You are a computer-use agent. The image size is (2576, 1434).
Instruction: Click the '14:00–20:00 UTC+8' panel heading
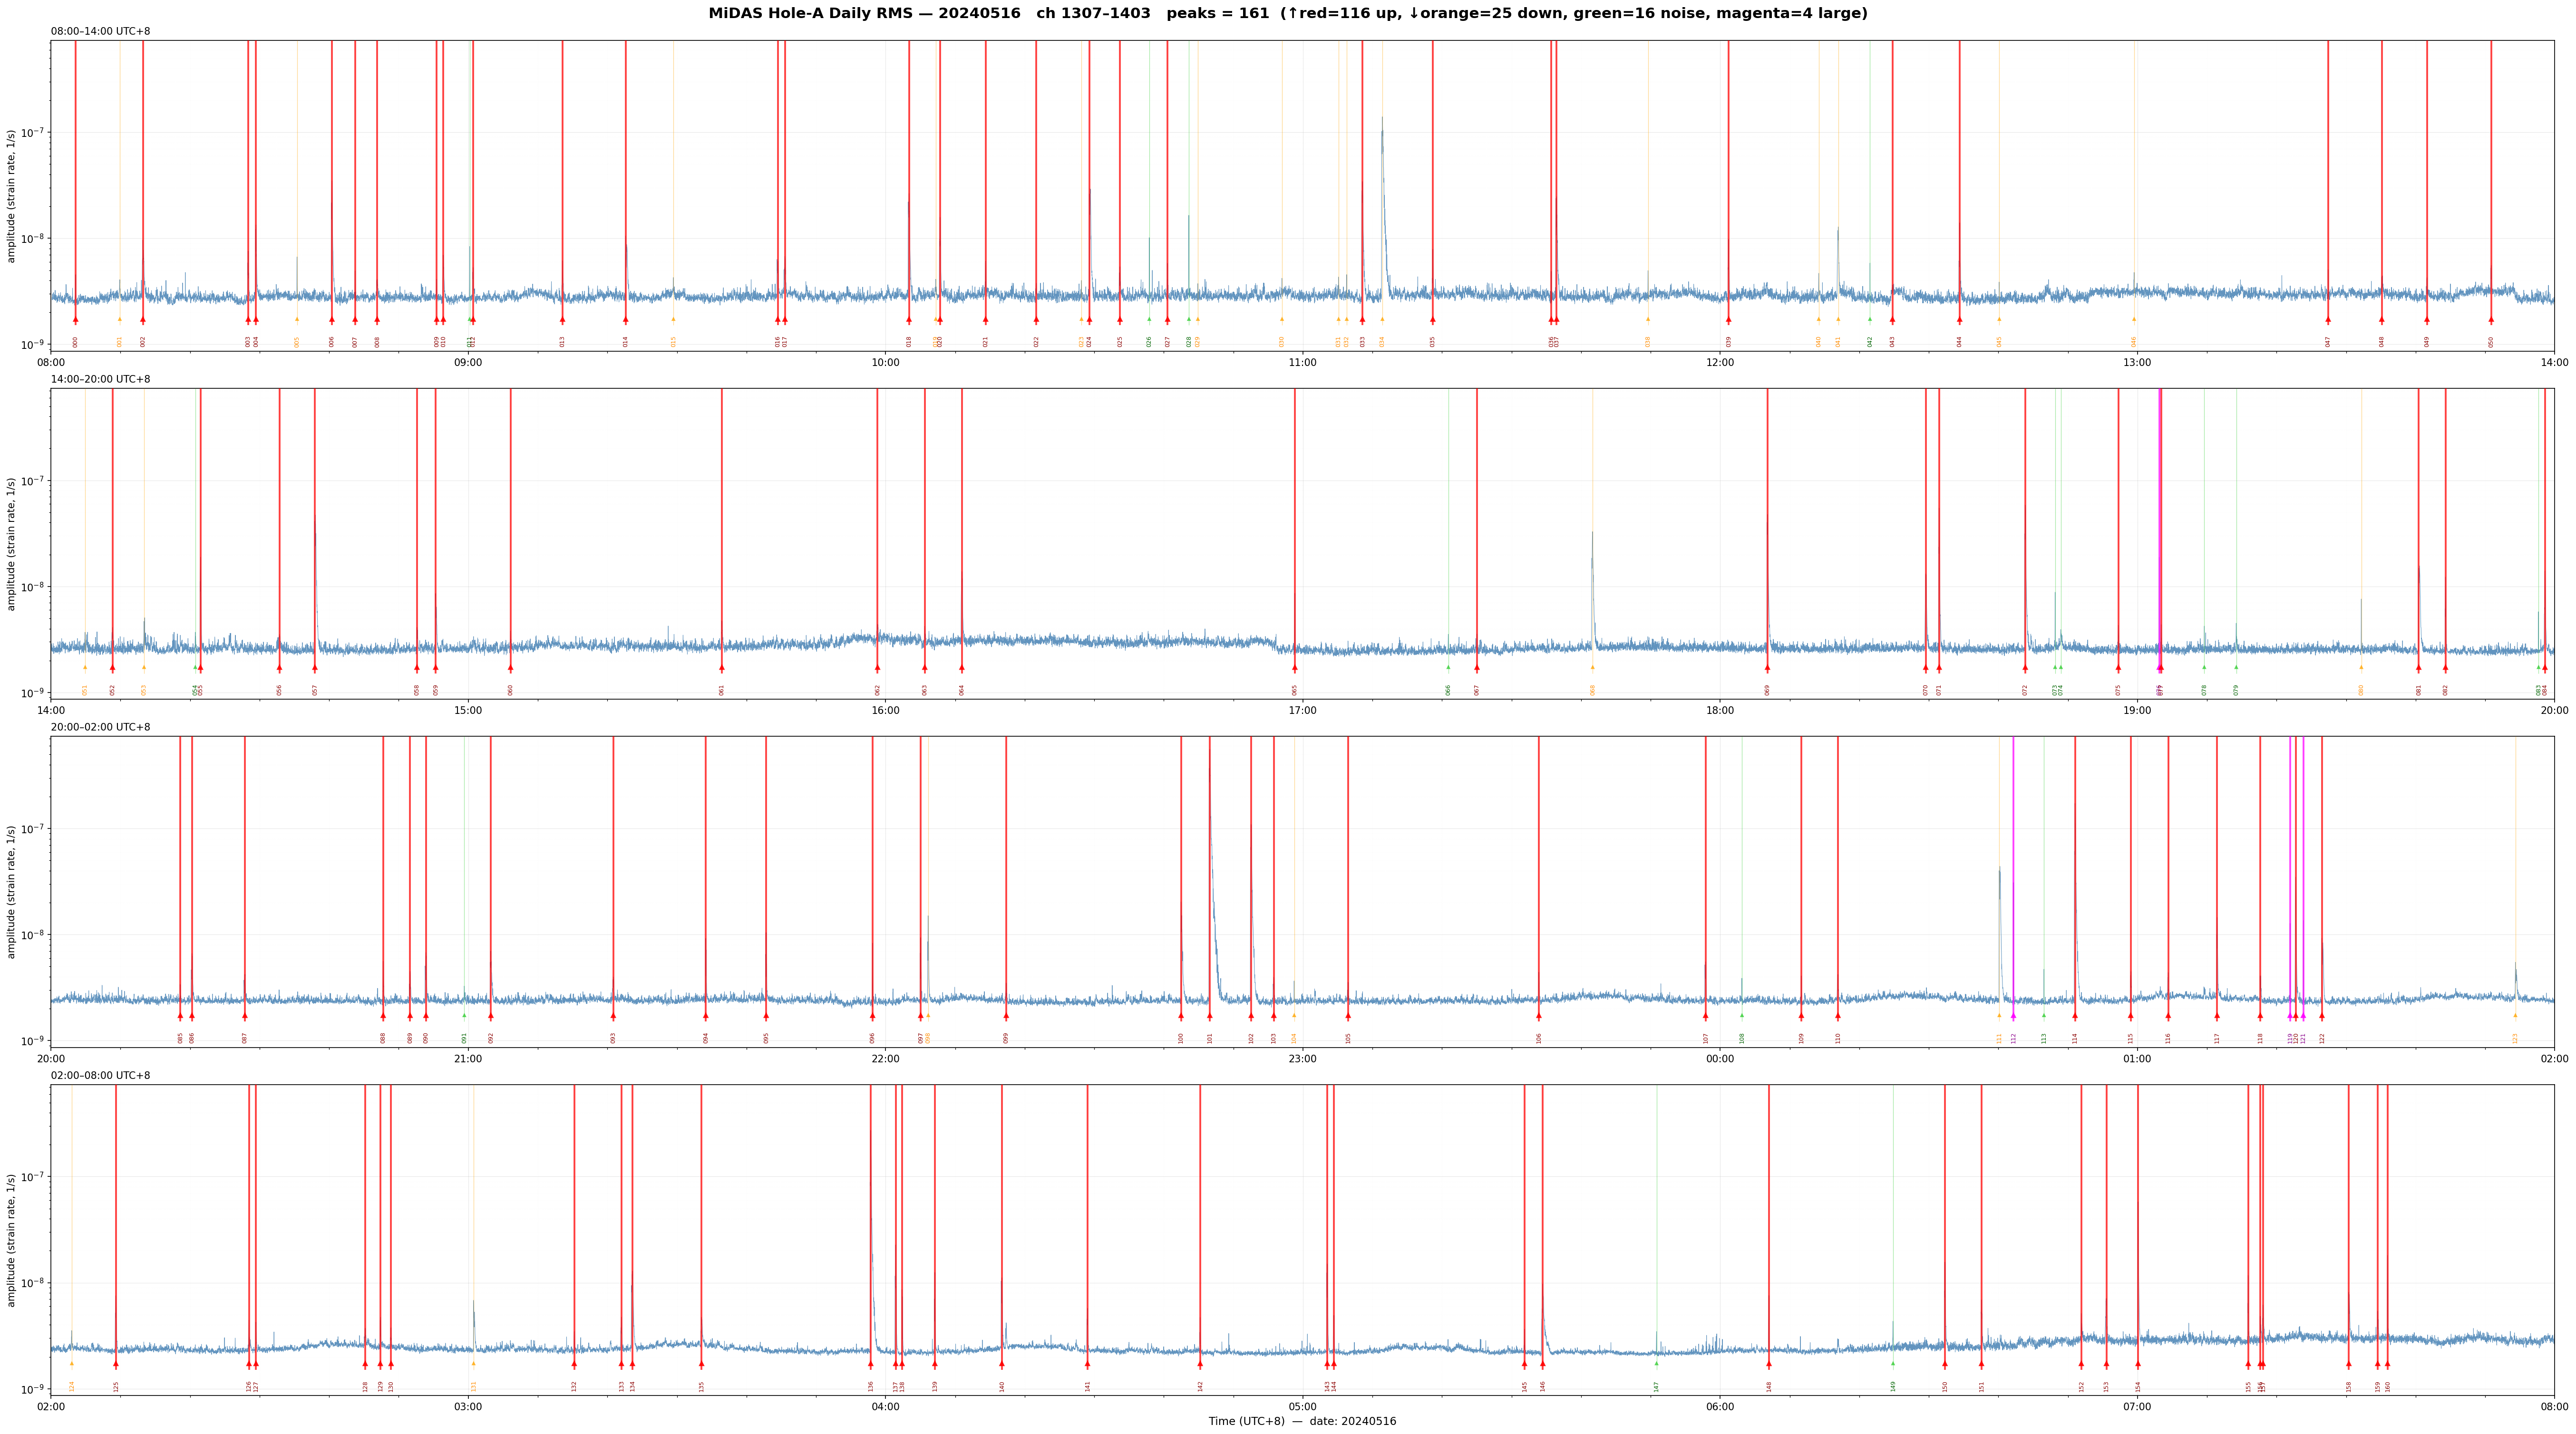(x=101, y=380)
